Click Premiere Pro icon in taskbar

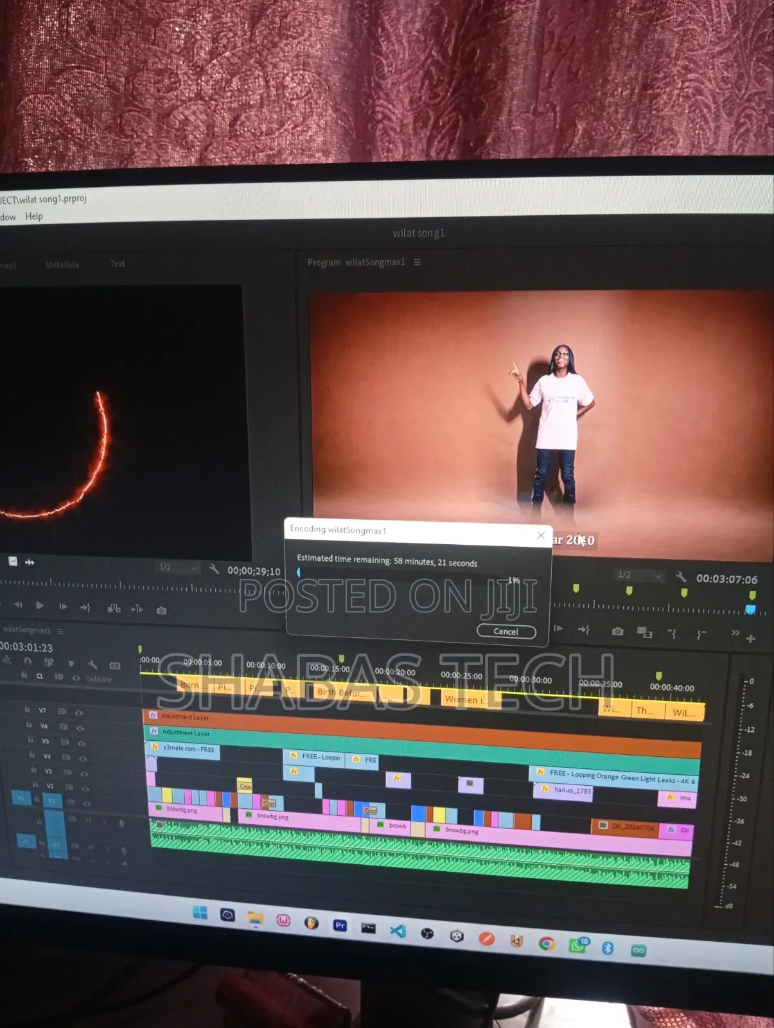click(340, 925)
